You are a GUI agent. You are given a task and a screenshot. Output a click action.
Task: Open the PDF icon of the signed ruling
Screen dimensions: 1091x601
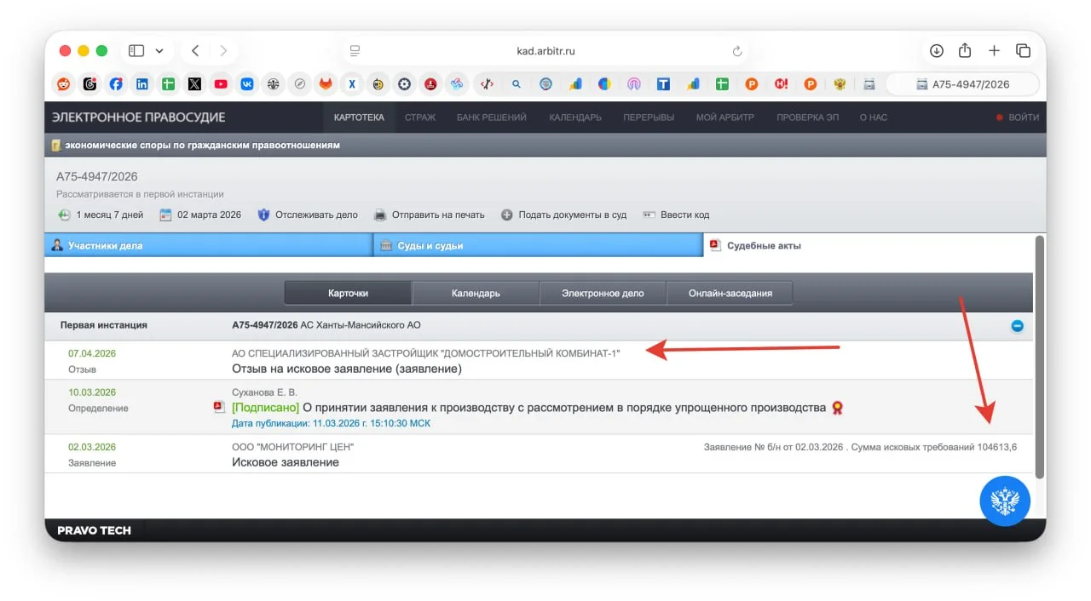click(x=219, y=408)
